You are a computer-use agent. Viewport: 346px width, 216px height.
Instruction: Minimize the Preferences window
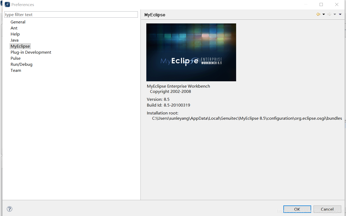pos(306,4)
